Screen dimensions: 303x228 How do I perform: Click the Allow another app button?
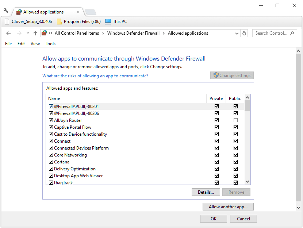coord(228,206)
